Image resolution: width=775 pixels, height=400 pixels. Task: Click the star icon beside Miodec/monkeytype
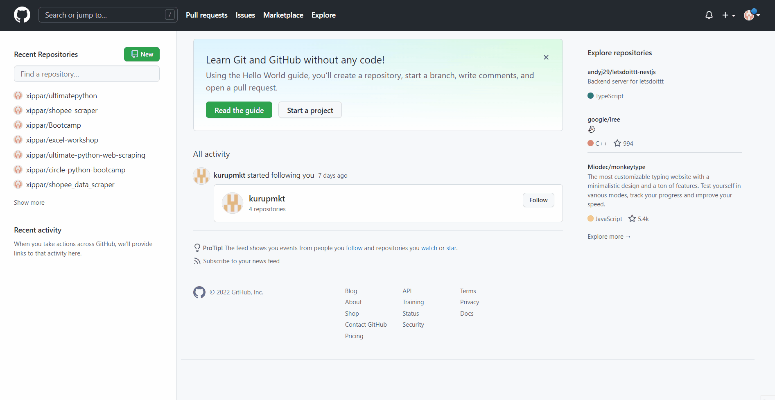coord(632,218)
